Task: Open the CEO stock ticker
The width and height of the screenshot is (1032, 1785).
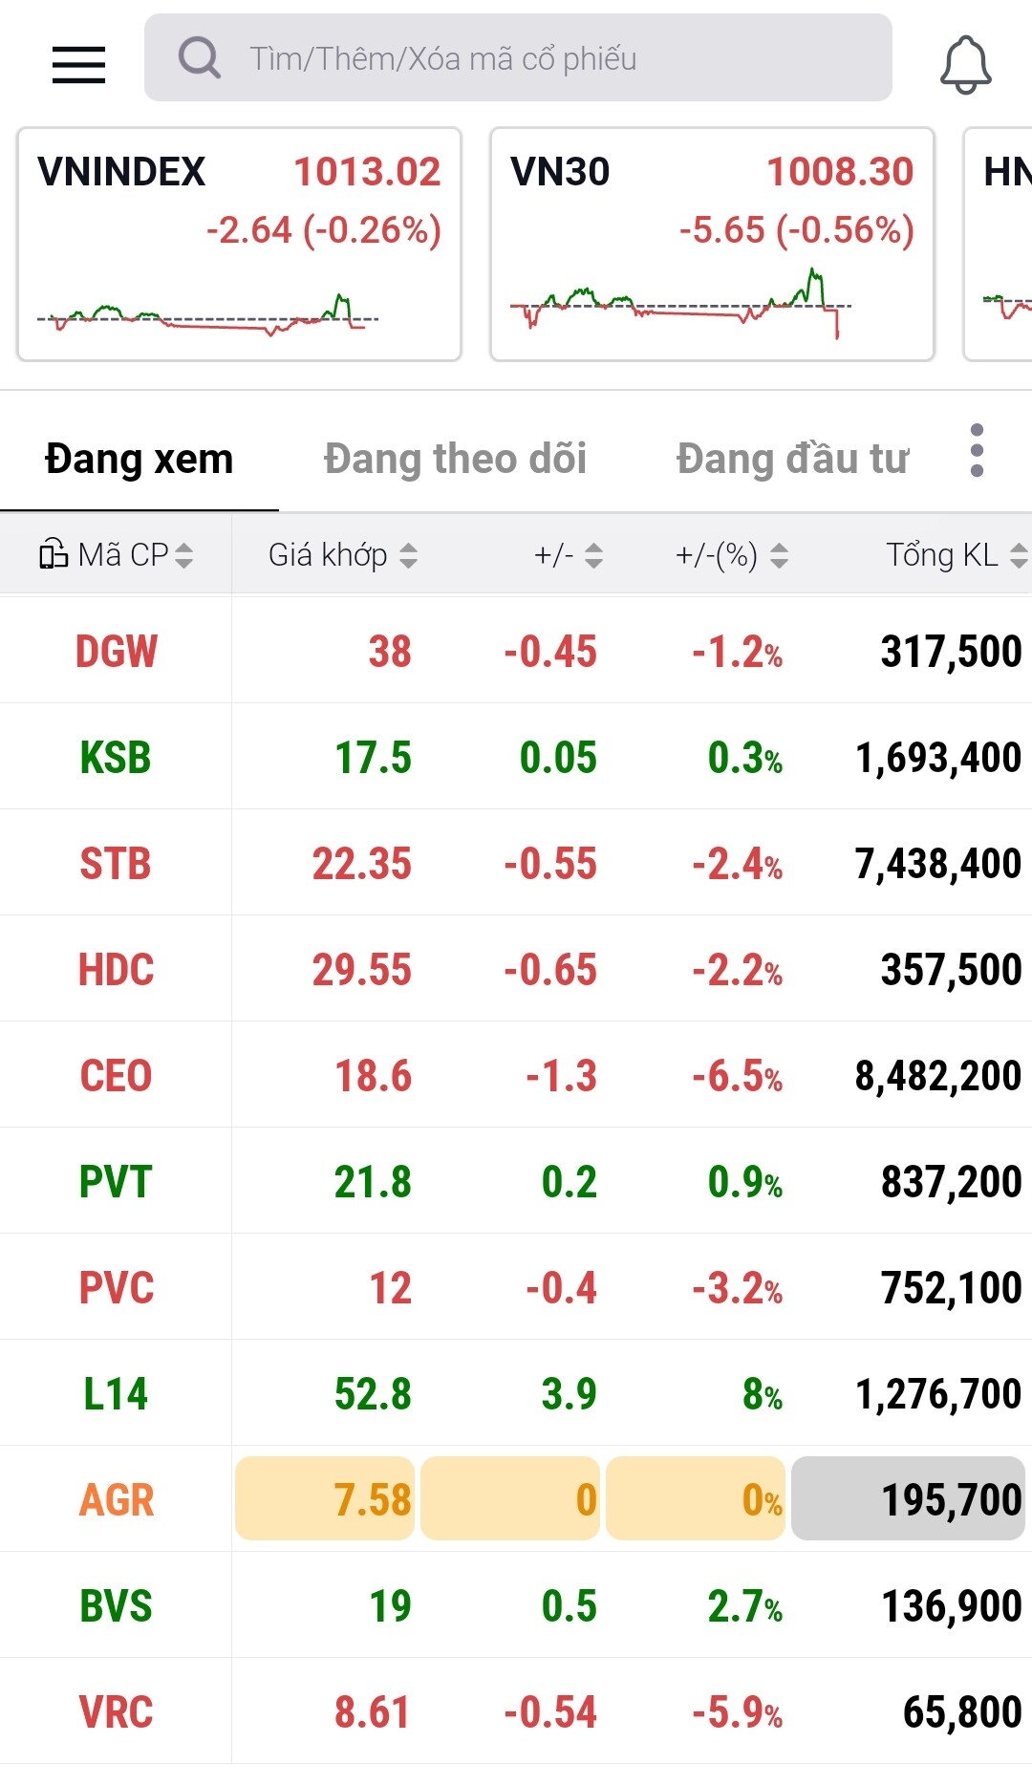Action: coord(116,1076)
